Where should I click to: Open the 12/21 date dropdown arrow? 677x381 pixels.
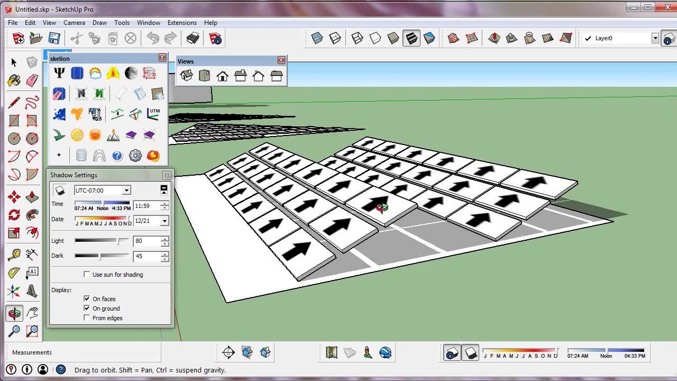point(164,221)
